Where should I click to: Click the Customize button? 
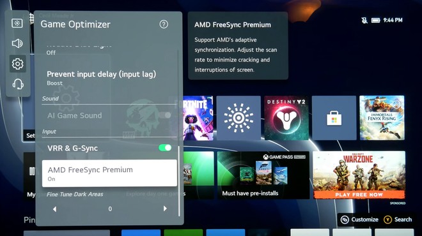(359, 219)
